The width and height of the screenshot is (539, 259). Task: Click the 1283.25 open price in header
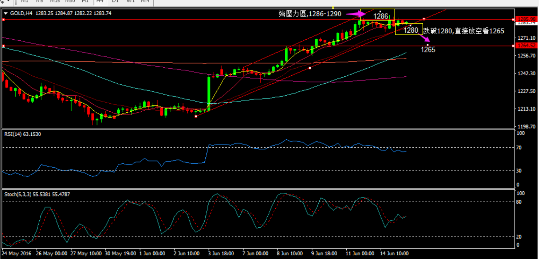point(45,13)
